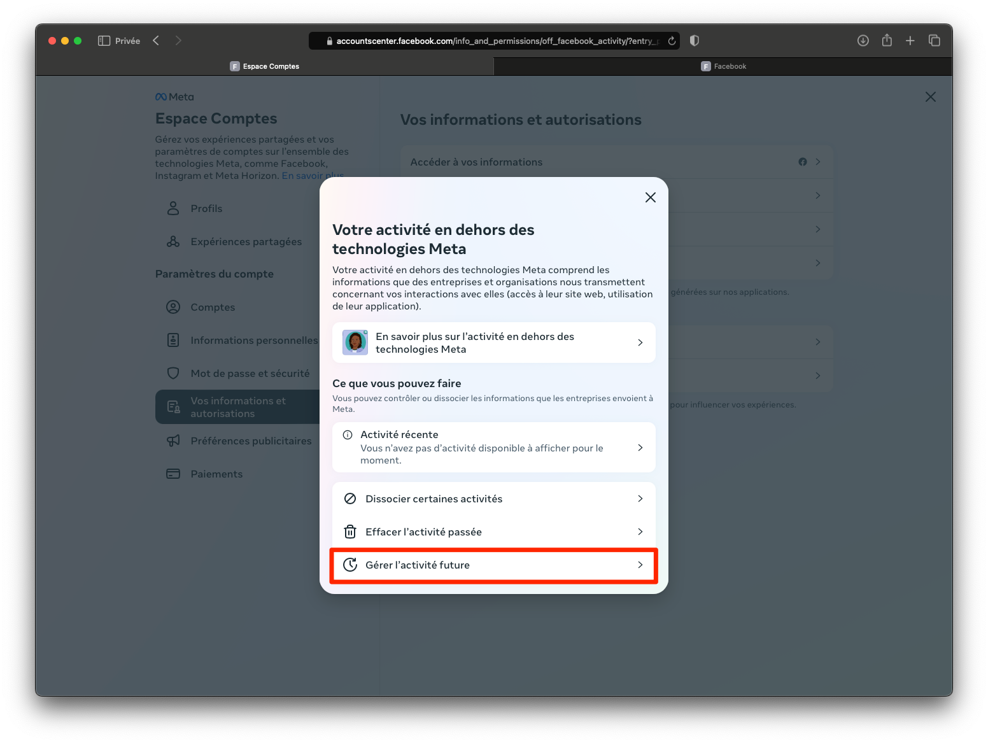Image resolution: width=988 pixels, height=743 pixels.
Task: Open Paiements in the sidebar
Action: 216,474
